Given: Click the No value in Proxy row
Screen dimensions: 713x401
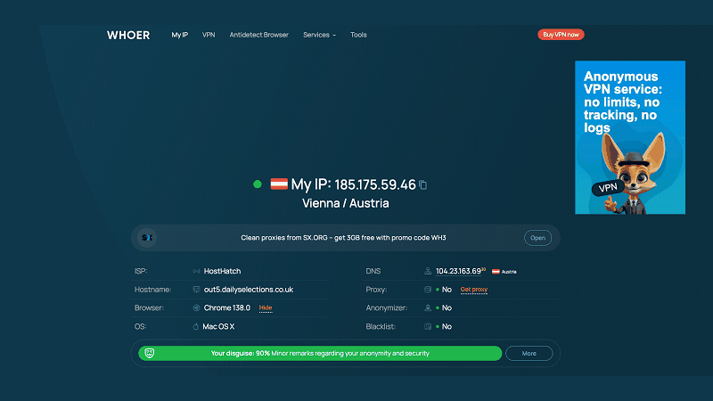Looking at the screenshot, I should pyautogui.click(x=447, y=290).
